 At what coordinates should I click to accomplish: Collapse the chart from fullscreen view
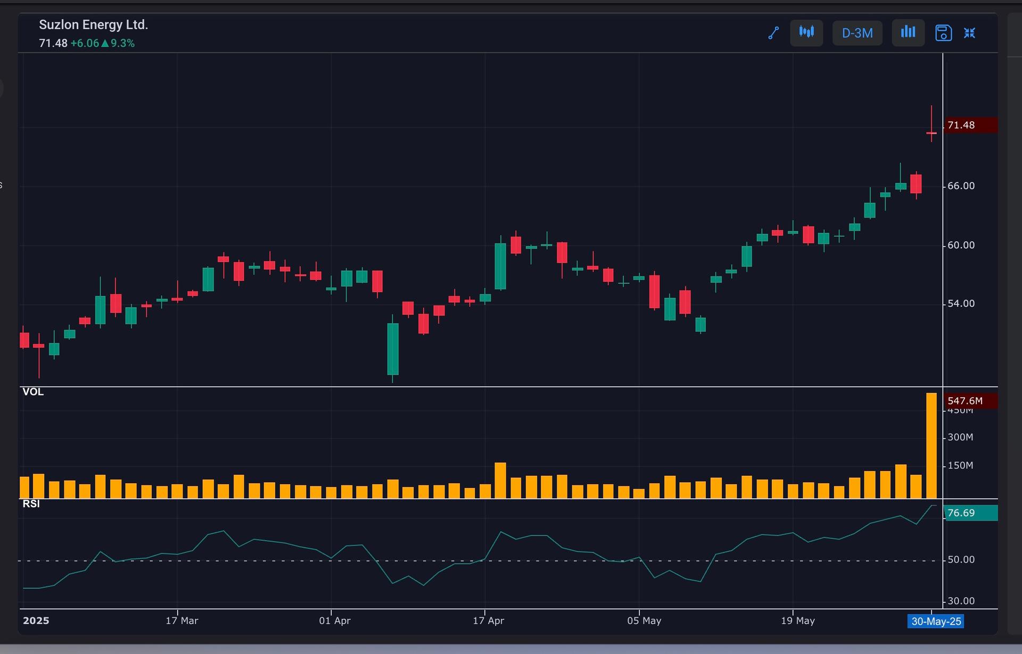970,33
